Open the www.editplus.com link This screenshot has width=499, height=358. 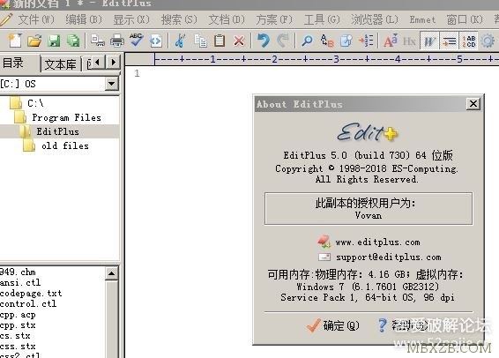(377, 242)
